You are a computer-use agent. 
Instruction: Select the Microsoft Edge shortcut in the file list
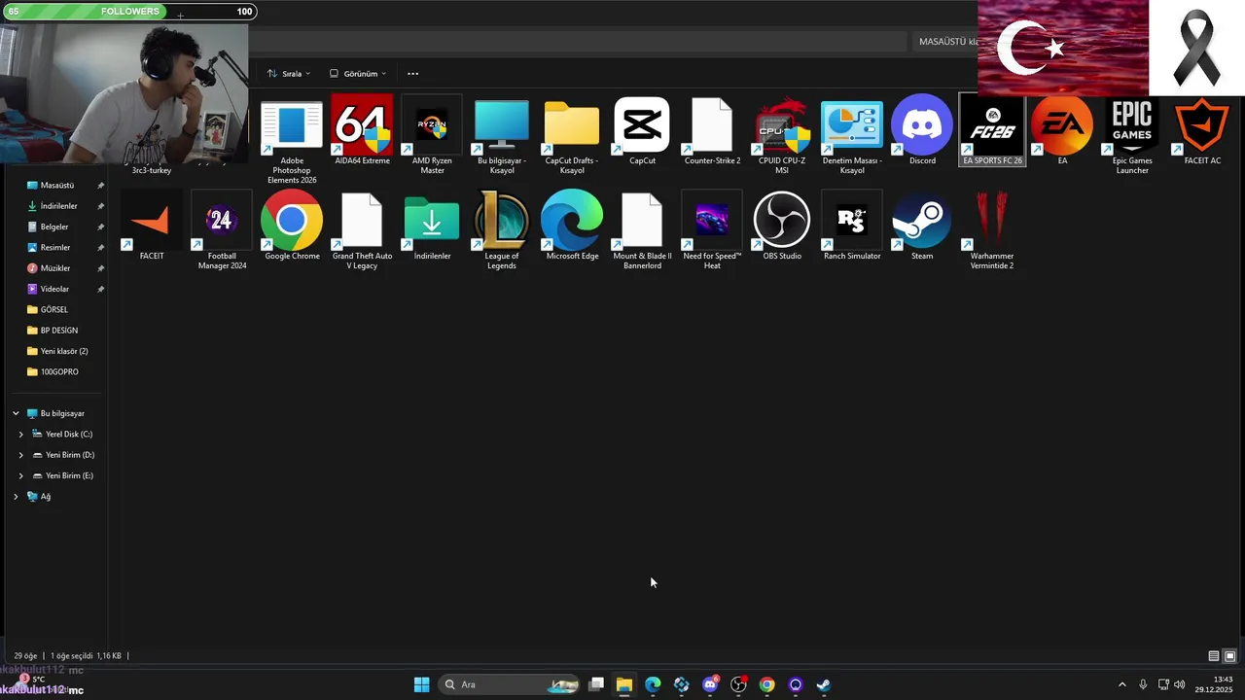572,227
